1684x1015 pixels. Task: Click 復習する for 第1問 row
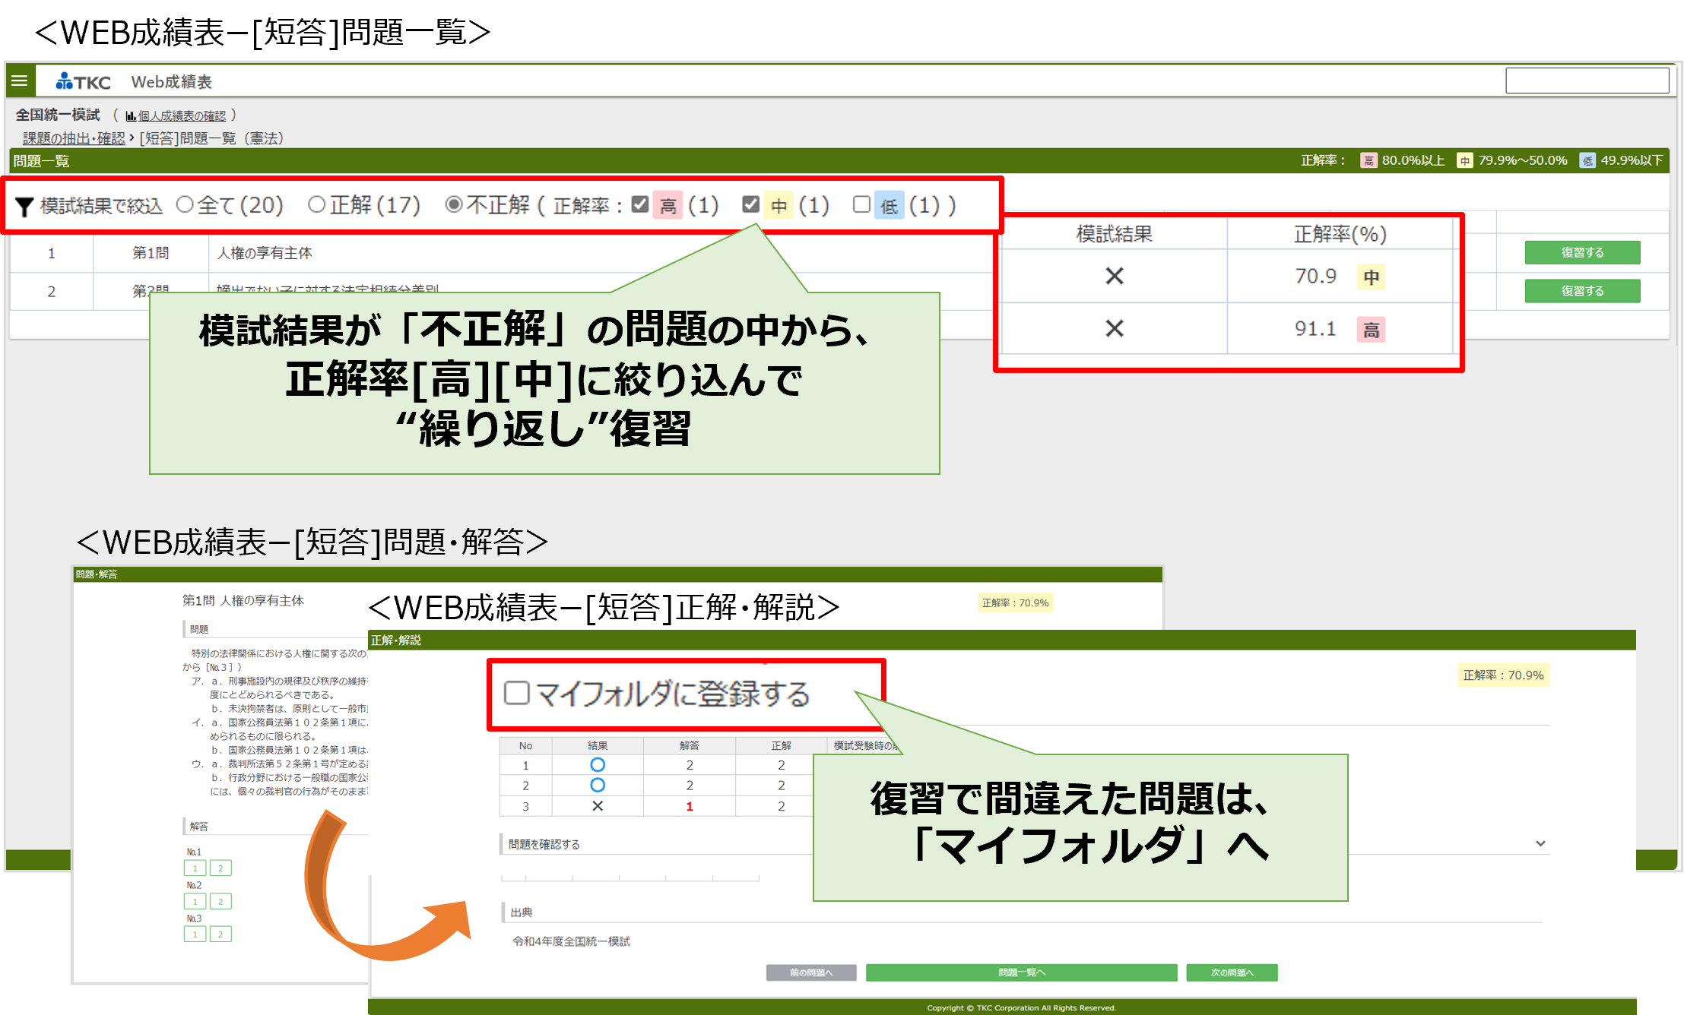1582,252
